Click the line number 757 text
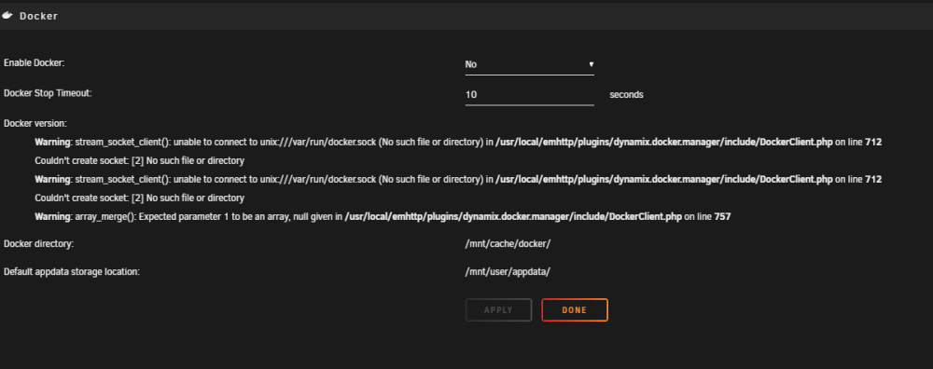The height and width of the screenshot is (369, 933). tap(722, 217)
